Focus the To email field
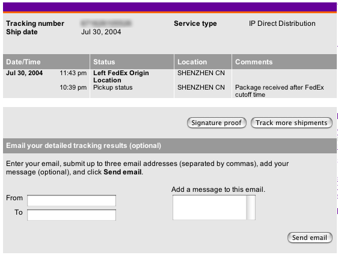This screenshot has height=255, width=338. click(72, 215)
